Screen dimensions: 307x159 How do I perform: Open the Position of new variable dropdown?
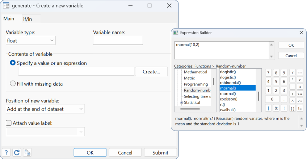pyautogui.click(x=45, y=108)
